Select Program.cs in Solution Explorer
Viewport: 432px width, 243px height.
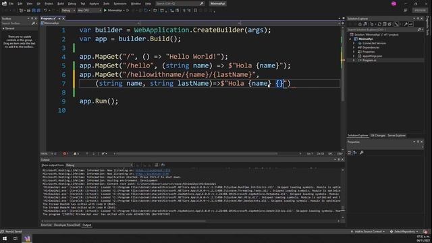tap(369, 60)
